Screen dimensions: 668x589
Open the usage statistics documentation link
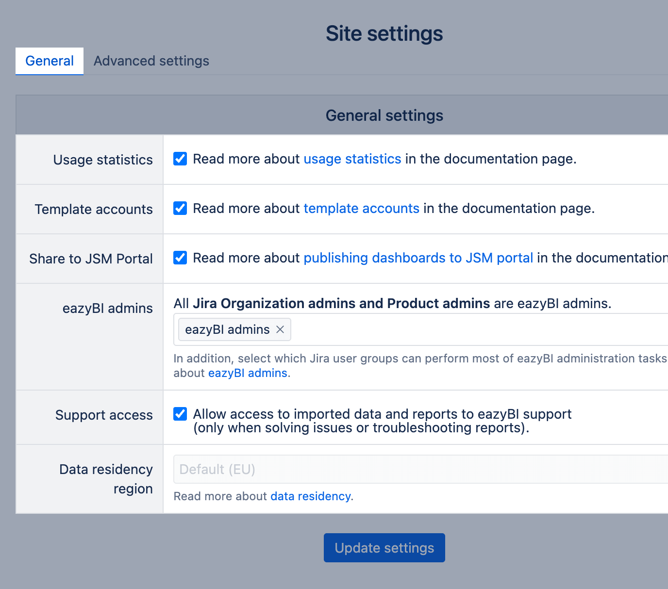(x=352, y=159)
